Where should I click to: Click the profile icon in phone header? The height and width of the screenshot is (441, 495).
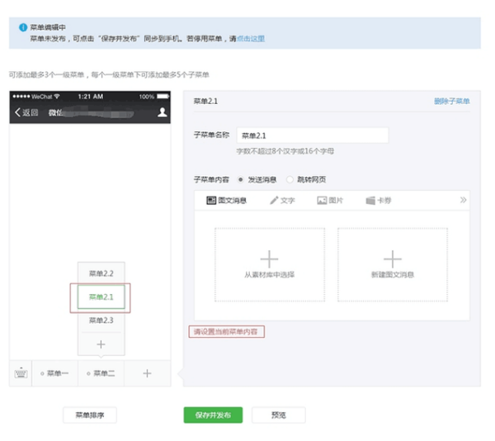163,112
